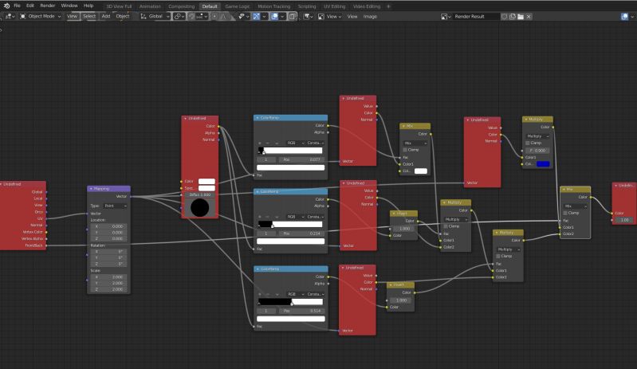Image resolution: width=637 pixels, height=369 pixels.
Task: Switch to the Animation workspace tab
Action: pos(150,6)
